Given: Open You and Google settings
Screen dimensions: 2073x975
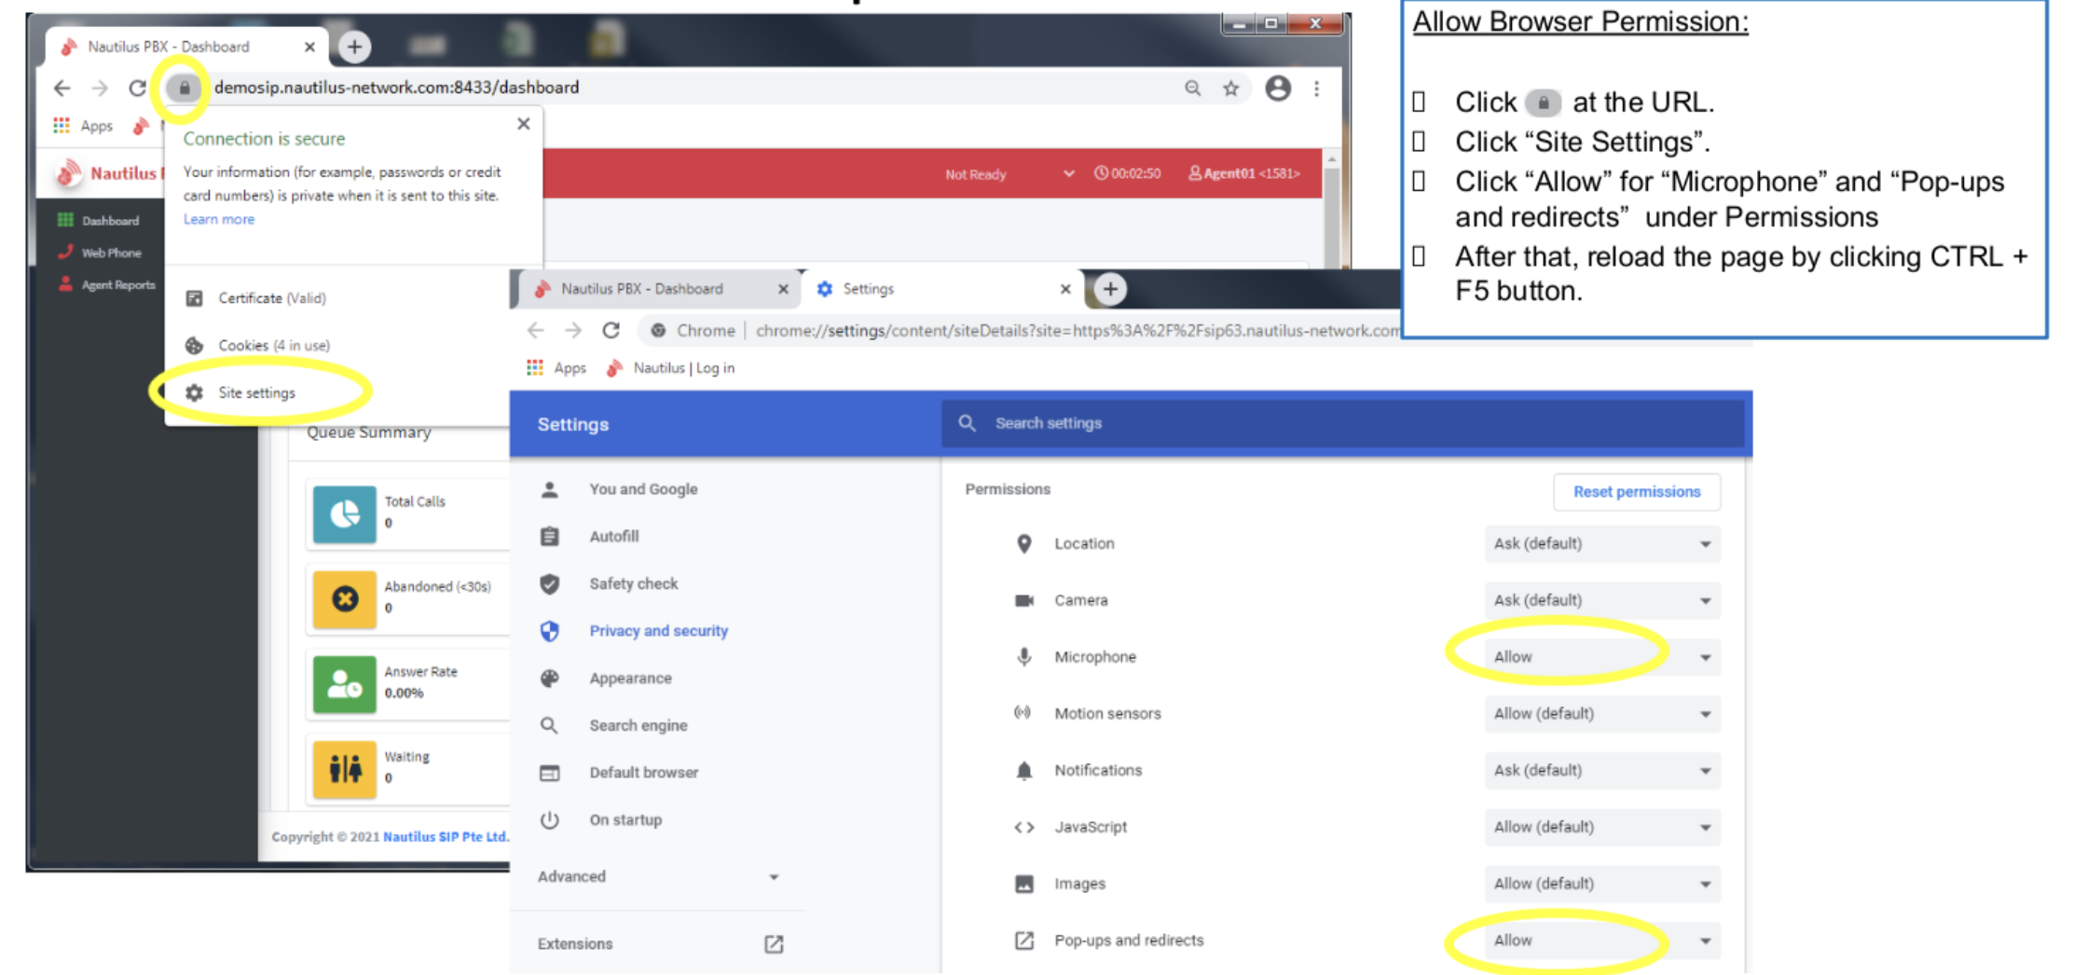Looking at the screenshot, I should coord(643,489).
